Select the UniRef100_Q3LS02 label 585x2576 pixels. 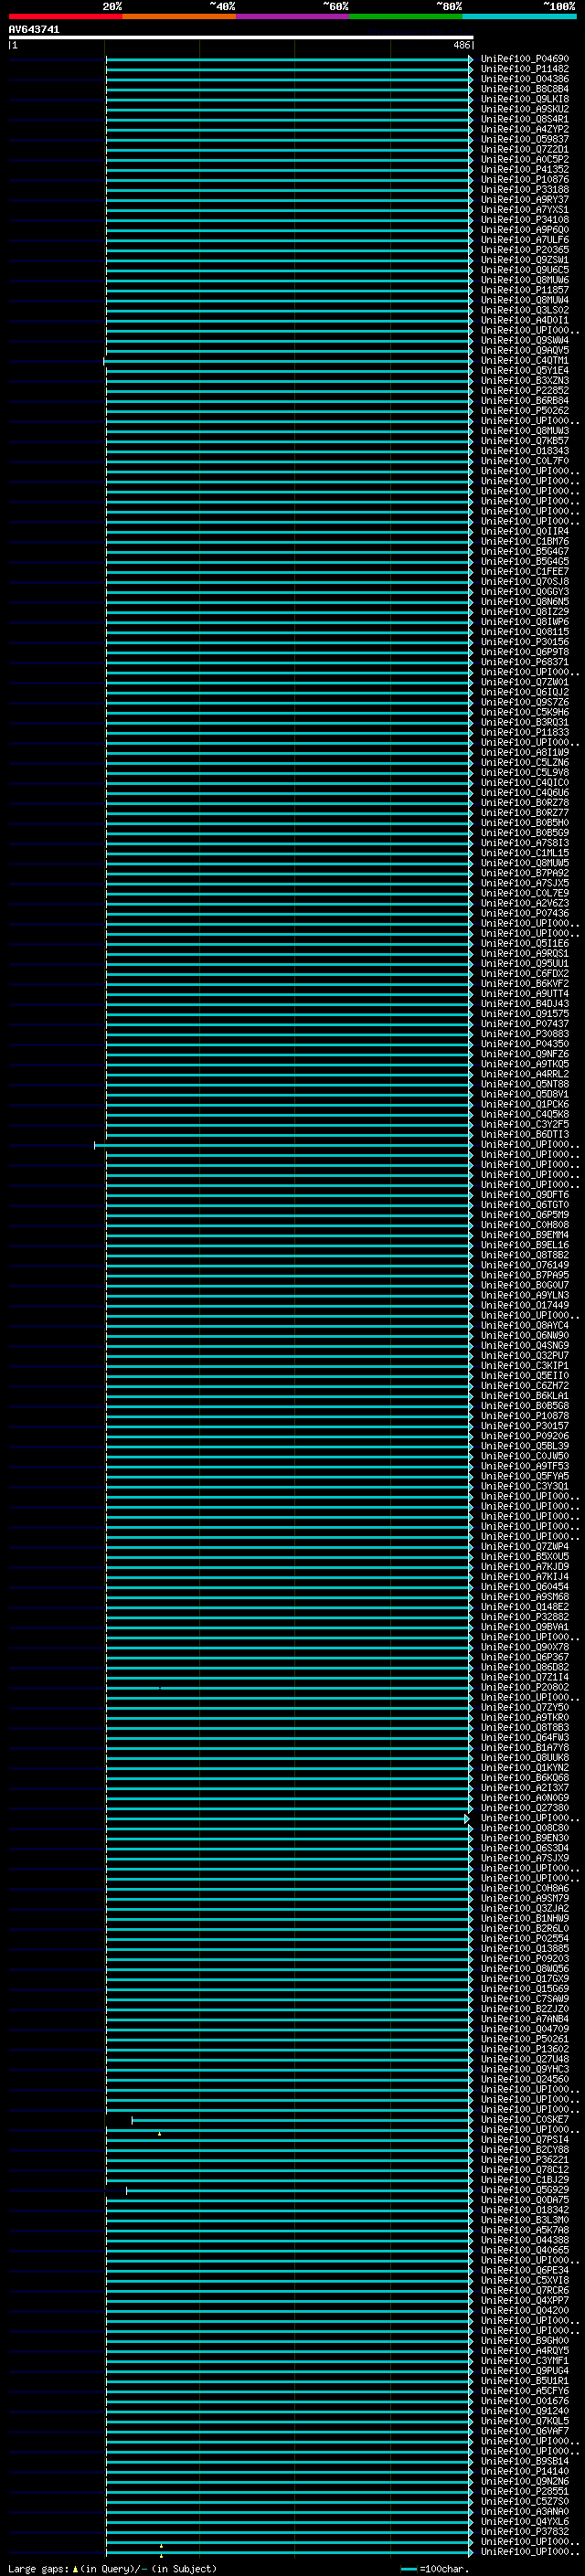(x=525, y=310)
